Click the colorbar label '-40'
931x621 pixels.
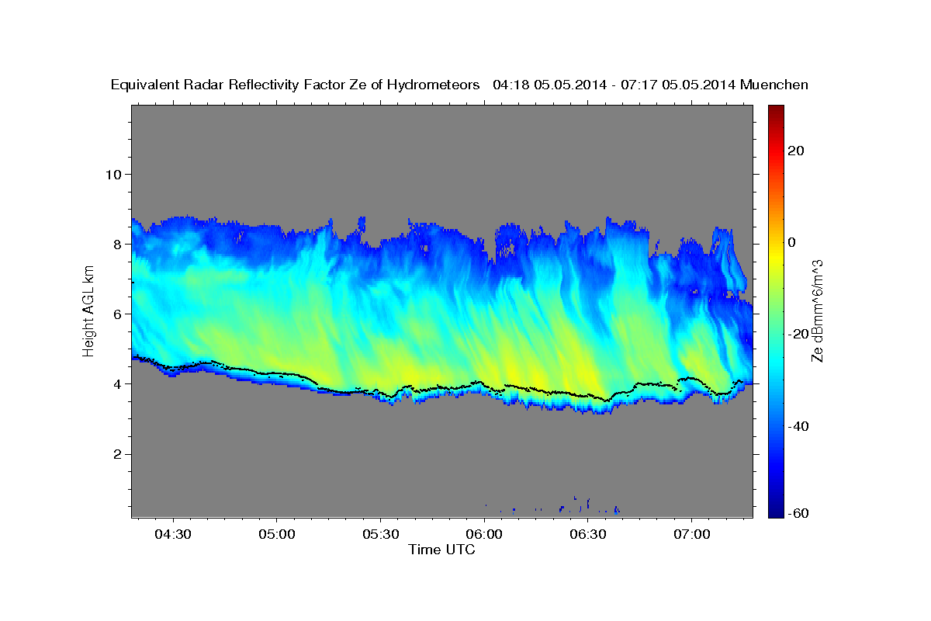click(x=797, y=426)
